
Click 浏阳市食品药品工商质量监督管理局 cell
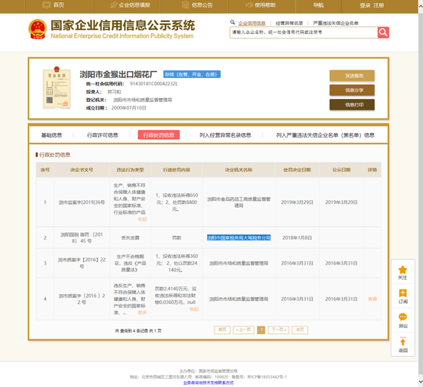pyautogui.click(x=239, y=202)
